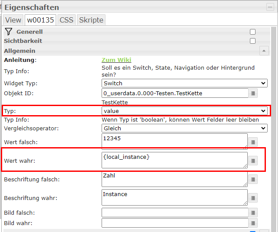Image resolution: width=278 pixels, height=232 pixels.
Task: Click the filter funnel icon beside Generell
Action: 9,32
